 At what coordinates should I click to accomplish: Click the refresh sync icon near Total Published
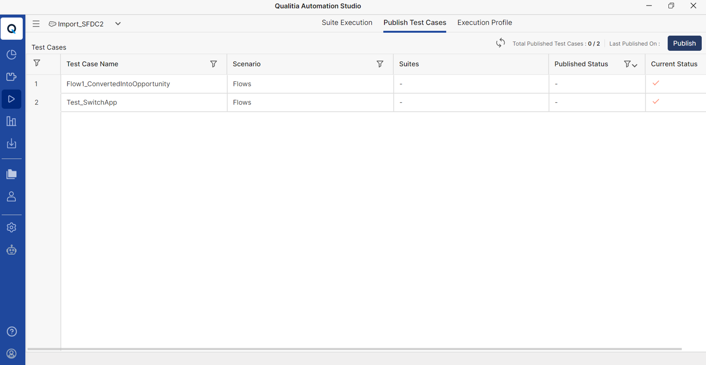tap(500, 43)
